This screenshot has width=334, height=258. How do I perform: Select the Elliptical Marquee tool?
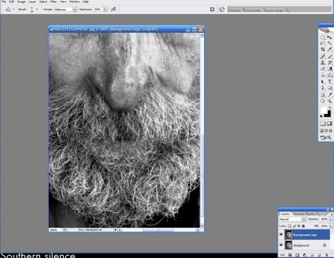tap(322, 38)
